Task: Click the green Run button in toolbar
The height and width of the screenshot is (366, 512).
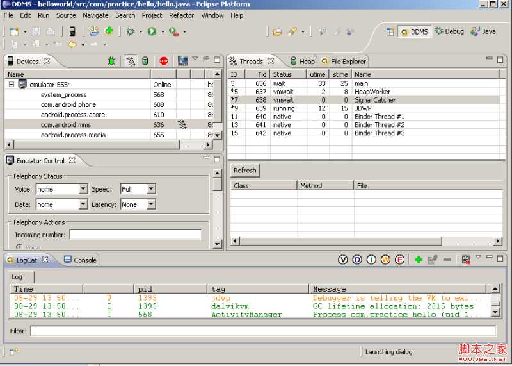Action: click(x=152, y=31)
